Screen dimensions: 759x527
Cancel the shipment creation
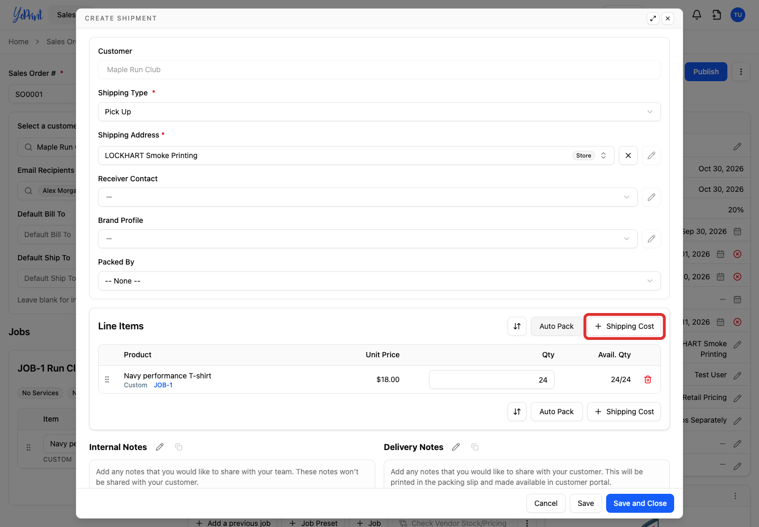tap(546, 503)
